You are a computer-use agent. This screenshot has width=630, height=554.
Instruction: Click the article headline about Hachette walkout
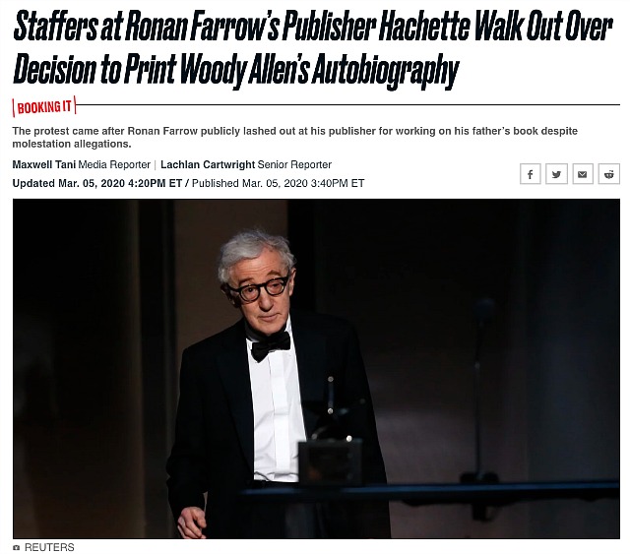click(x=313, y=48)
